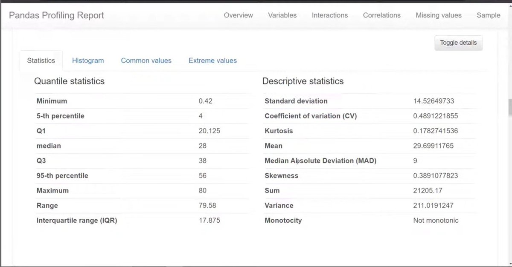The height and width of the screenshot is (267, 512).
Task: Click the Skewness row label
Action: pyautogui.click(x=282, y=175)
